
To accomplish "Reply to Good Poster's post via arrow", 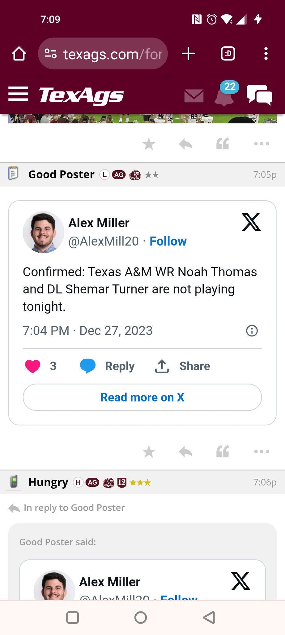I will pos(185,451).
